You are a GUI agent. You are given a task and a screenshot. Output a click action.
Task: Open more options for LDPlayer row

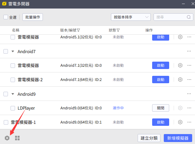pyautogui.click(x=189, y=108)
